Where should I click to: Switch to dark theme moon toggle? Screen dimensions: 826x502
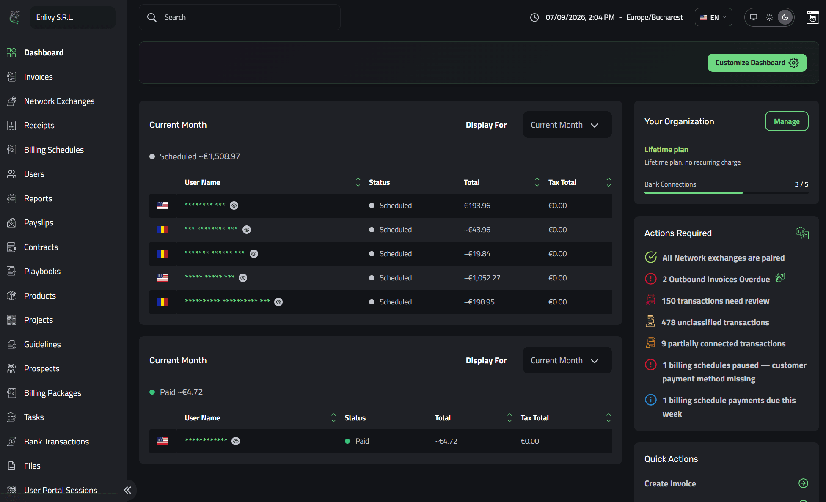[x=785, y=17]
